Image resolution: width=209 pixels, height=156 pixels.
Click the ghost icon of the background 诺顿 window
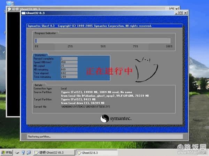click(x=9, y=9)
